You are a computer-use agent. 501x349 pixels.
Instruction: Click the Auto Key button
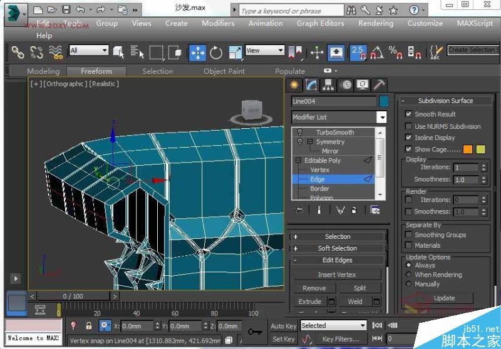(283, 326)
